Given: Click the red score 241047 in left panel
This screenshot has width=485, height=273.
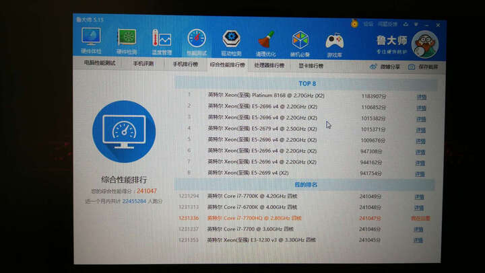Looking at the screenshot, I should [x=147, y=191].
